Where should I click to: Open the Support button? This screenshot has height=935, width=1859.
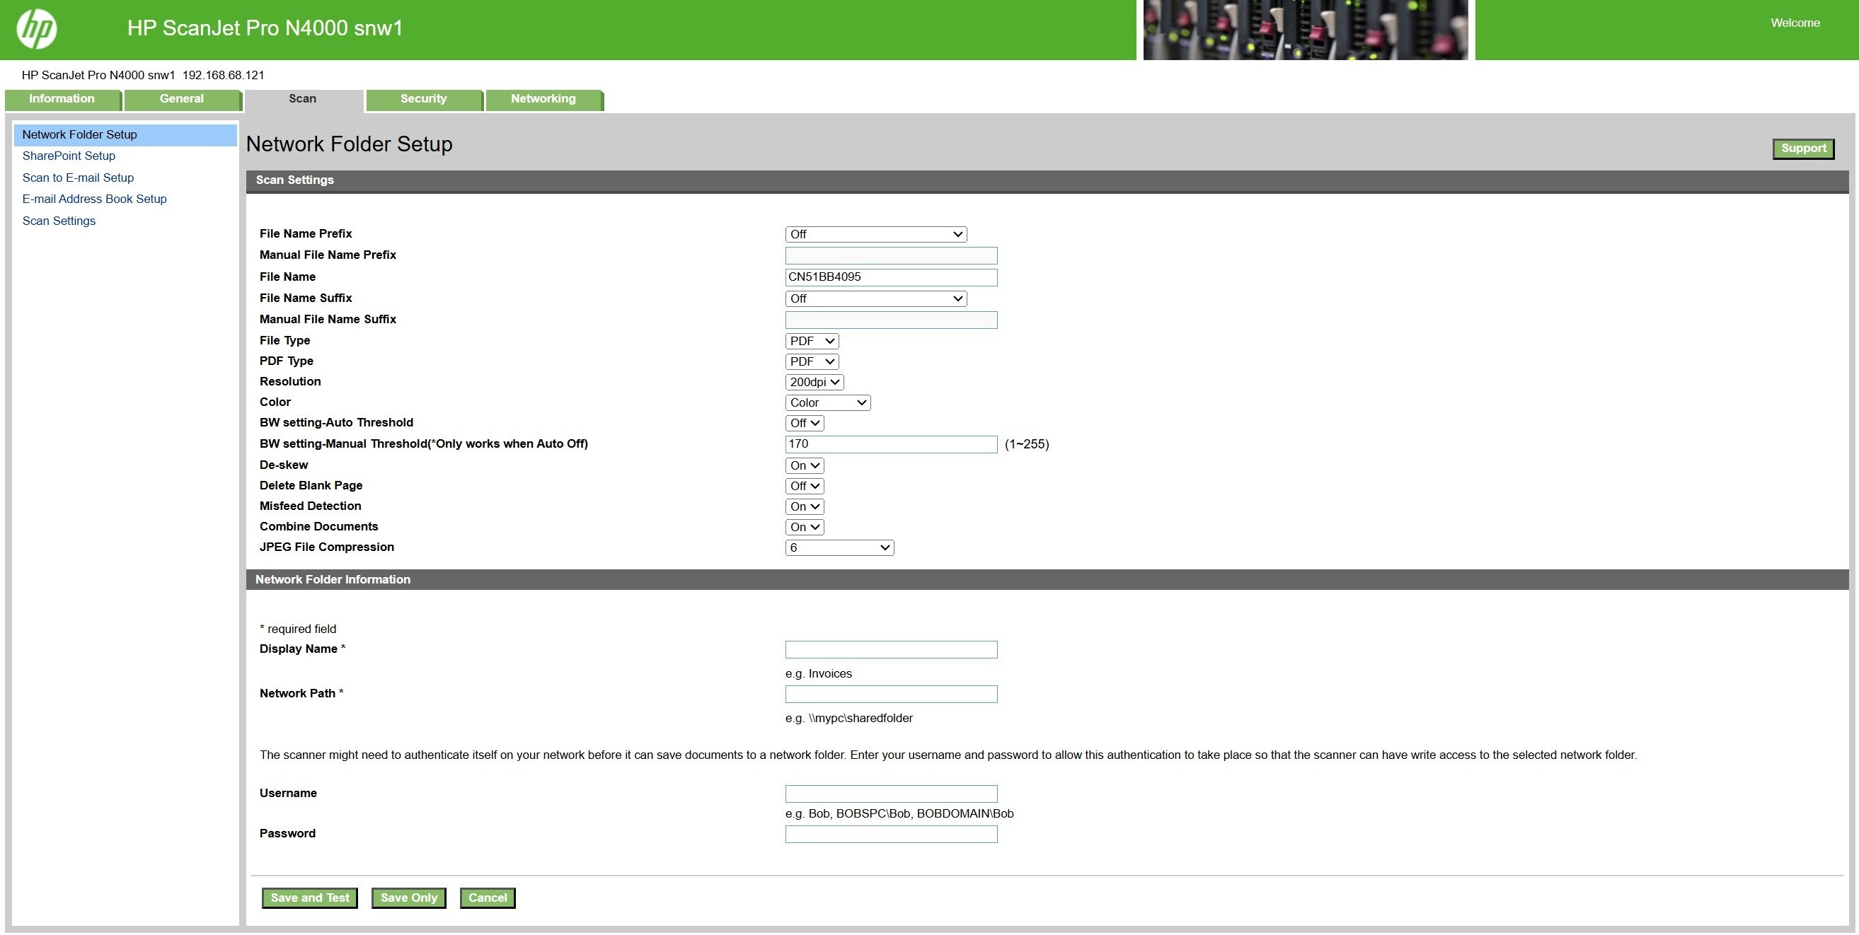[1802, 149]
